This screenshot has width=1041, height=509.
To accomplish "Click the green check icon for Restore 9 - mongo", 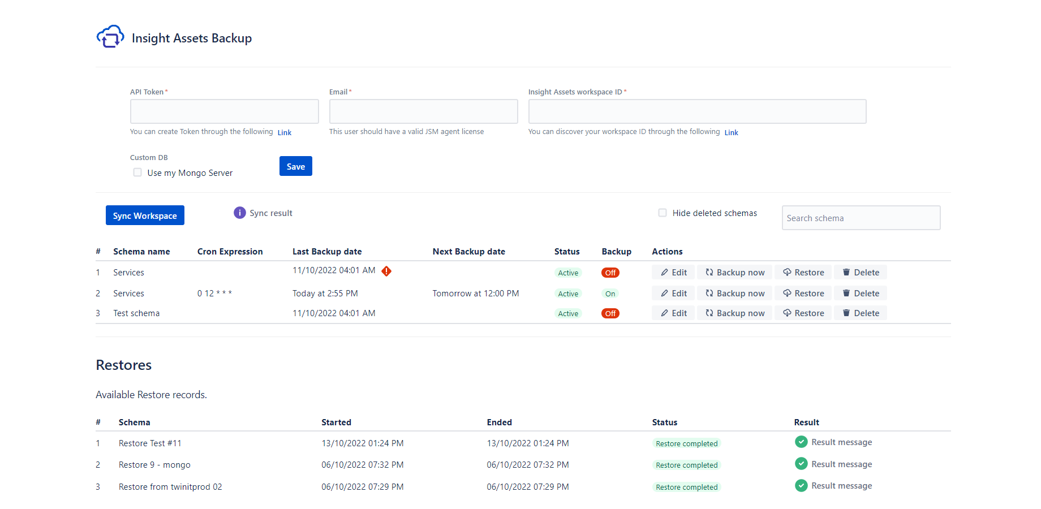I will coord(801,464).
